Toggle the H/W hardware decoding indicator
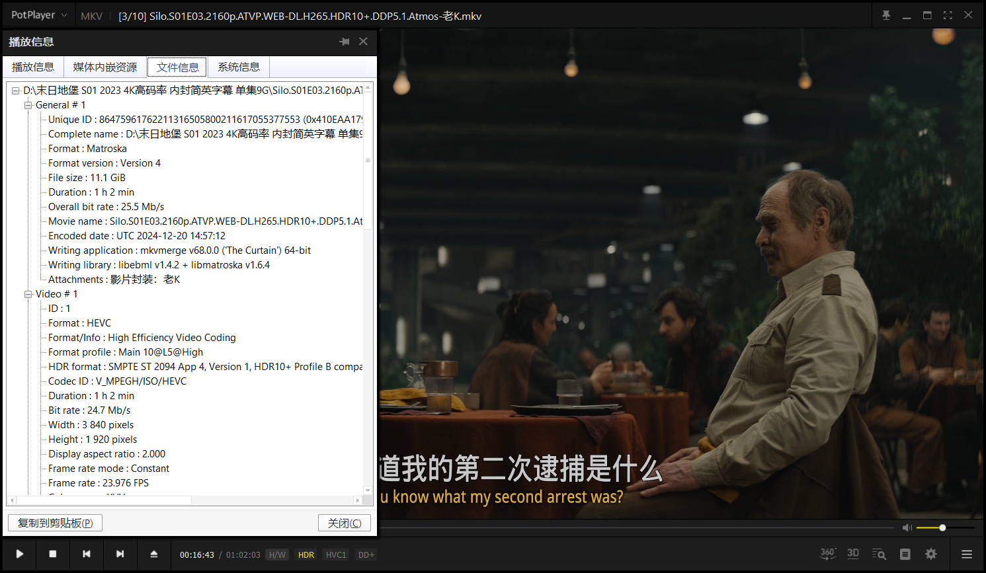This screenshot has height=573, width=986. pos(278,555)
